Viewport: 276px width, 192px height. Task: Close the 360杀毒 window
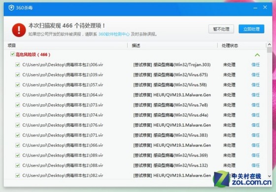coord(265,7)
